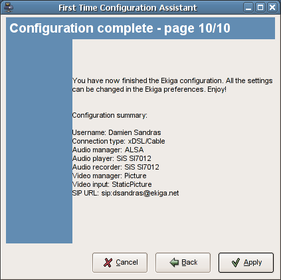Select the Username: Damien Sandras line
The image size is (281, 280).
pos(116,132)
